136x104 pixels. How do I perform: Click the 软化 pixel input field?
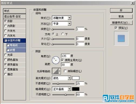click(x=80, y=44)
